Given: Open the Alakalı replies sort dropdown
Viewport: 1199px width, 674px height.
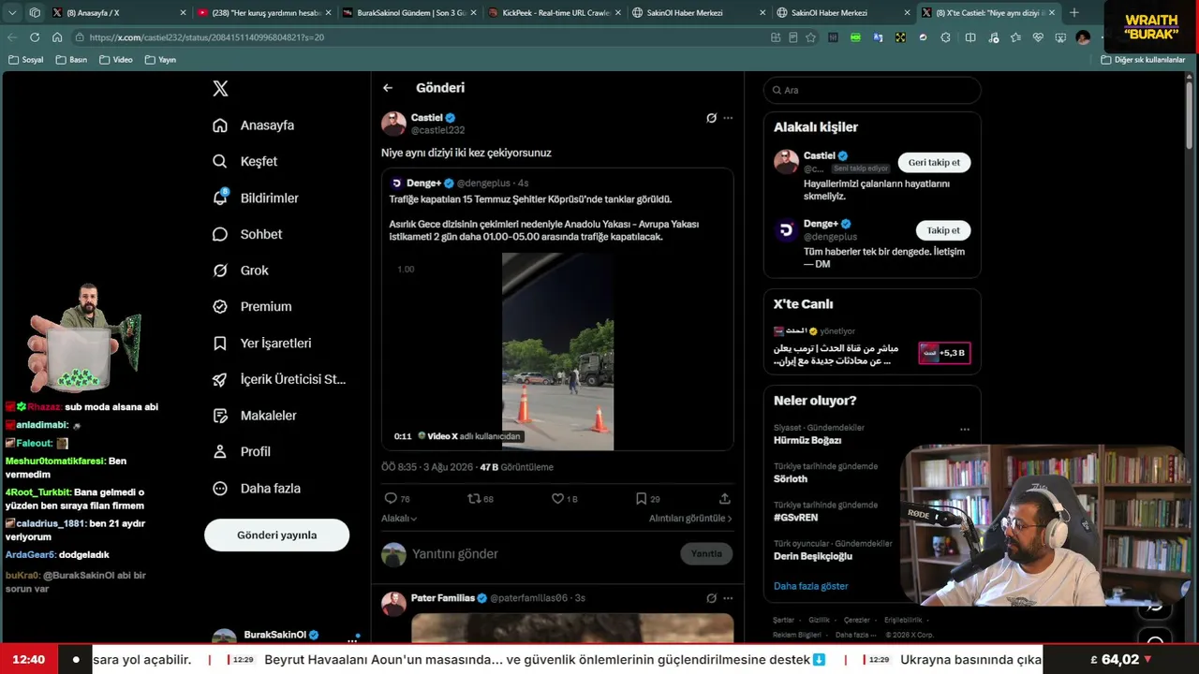Looking at the screenshot, I should tap(399, 519).
